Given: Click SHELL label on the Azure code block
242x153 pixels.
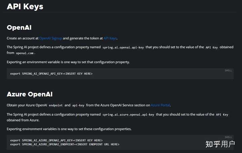Looking at the screenshot, I should point(228,137).
